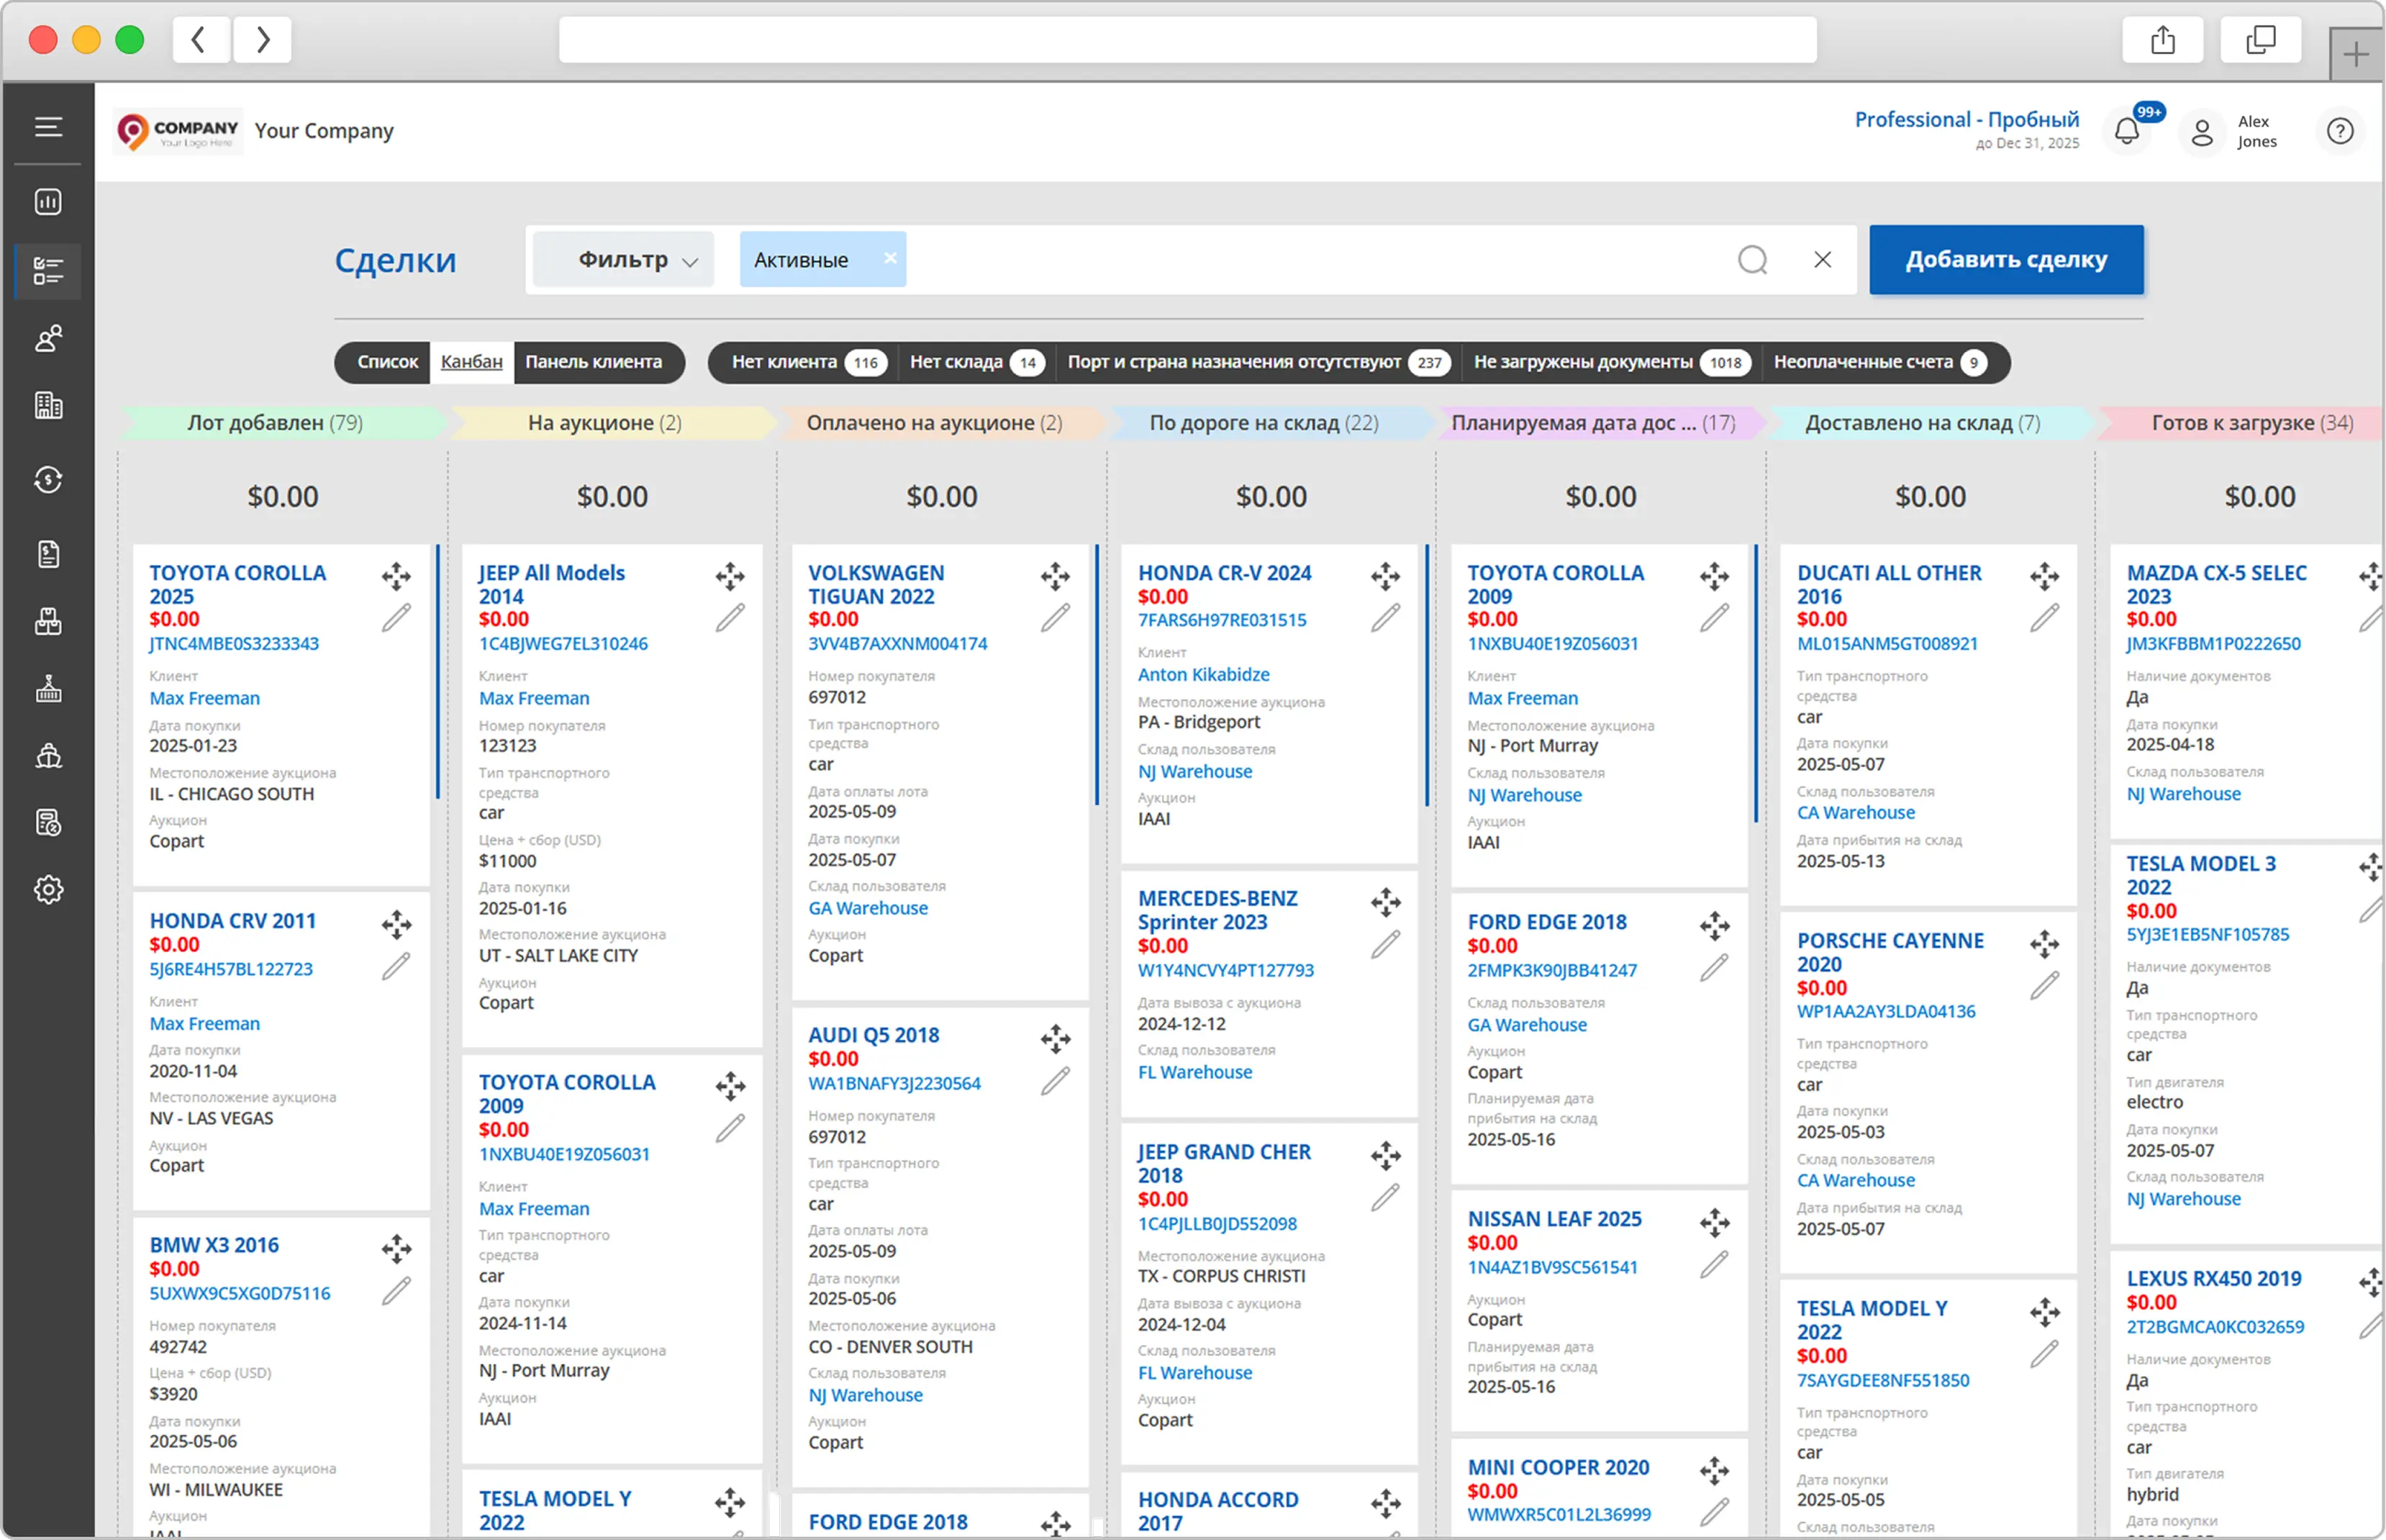Click the move icon on the HONDA CR-V 2024 card
This screenshot has height=1540, width=2386.
tap(1385, 576)
